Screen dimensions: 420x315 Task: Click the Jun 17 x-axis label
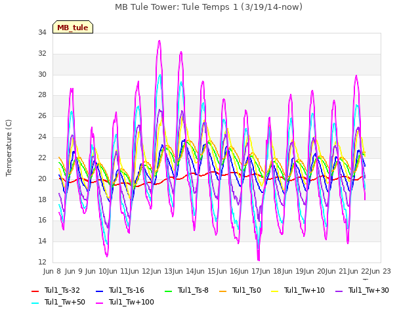(249, 271)
